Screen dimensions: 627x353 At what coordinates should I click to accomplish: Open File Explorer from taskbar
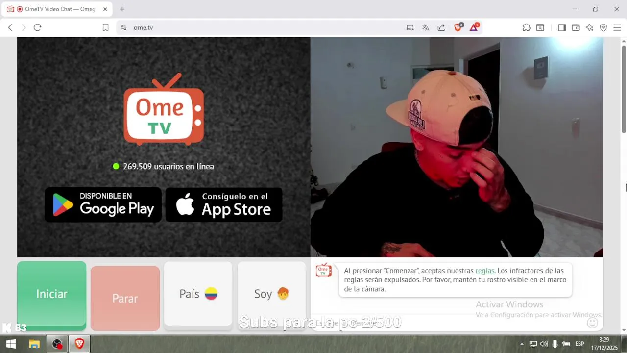click(x=34, y=344)
